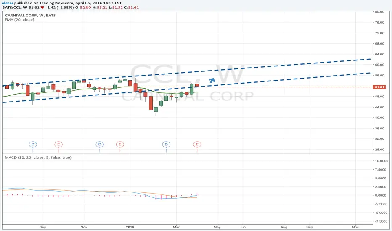Click the C:51.61 close value in the header
392x231 pixels.
(132, 8)
